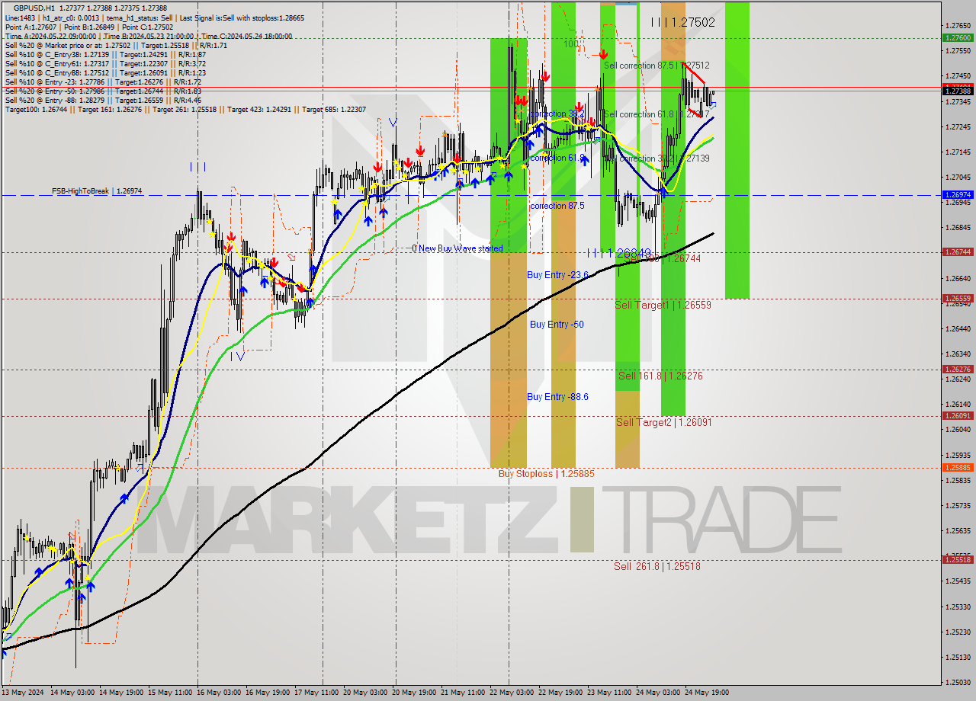
Task: Click '13 May 2024' on the time axis
Action: (x=23, y=693)
